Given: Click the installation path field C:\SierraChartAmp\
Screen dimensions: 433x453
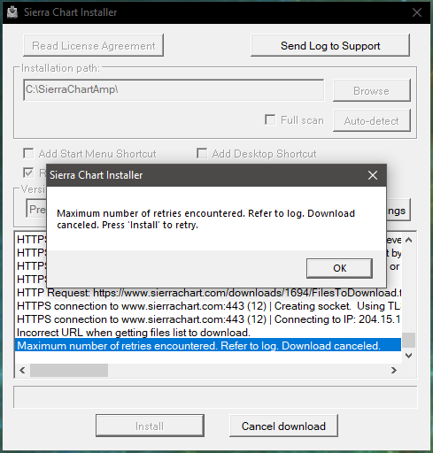Looking at the screenshot, I should [x=174, y=89].
